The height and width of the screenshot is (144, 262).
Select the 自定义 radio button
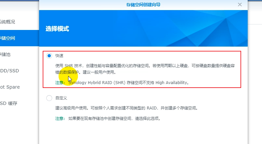click(49, 98)
